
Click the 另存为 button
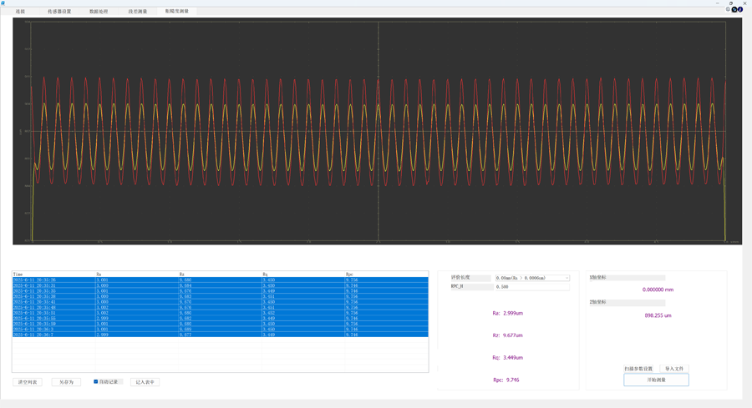(x=66, y=382)
